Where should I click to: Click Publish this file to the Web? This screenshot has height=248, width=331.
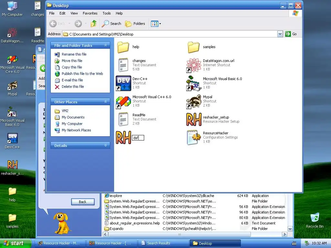pyautogui.click(x=82, y=74)
